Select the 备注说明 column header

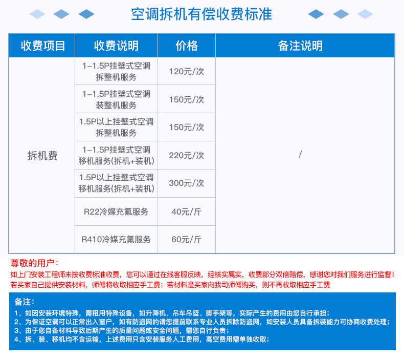point(305,46)
